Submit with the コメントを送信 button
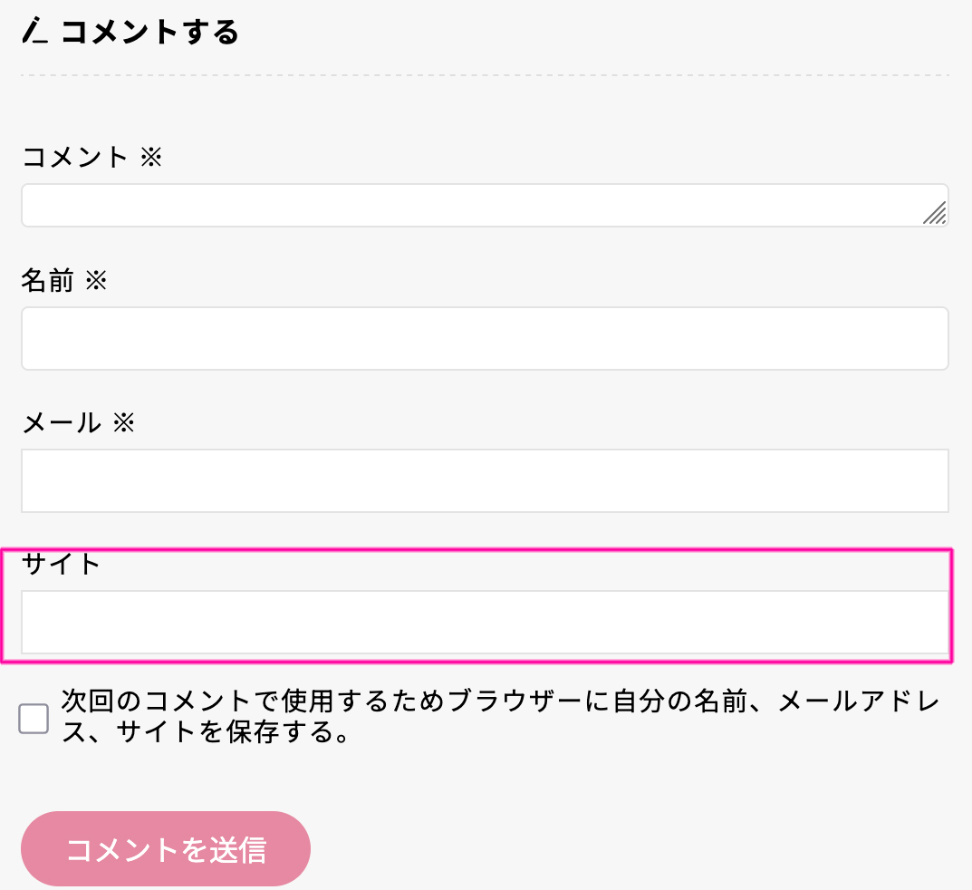The image size is (972, 890). (166, 849)
